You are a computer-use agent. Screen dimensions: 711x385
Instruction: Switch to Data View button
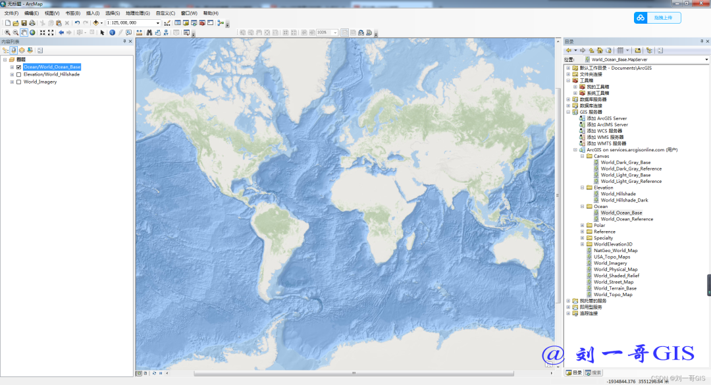[x=139, y=373]
